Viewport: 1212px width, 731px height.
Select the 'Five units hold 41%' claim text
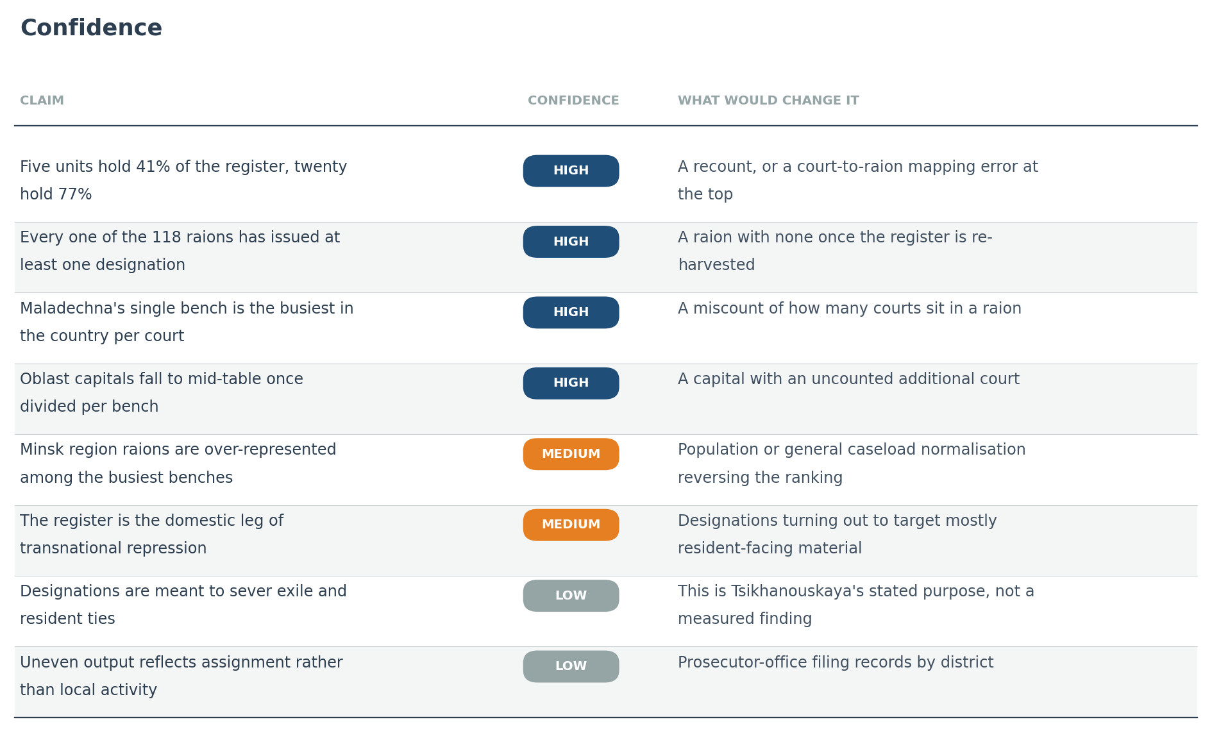pyautogui.click(x=183, y=180)
